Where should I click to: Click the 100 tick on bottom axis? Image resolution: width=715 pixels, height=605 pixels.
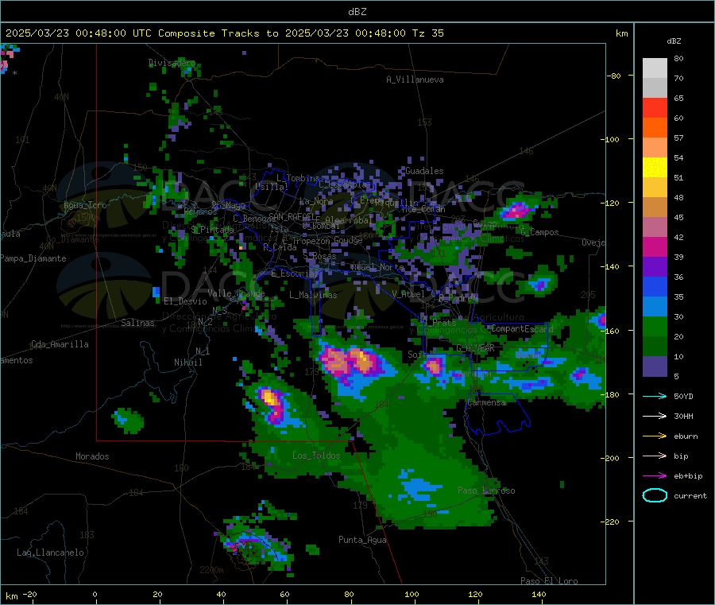click(x=412, y=594)
